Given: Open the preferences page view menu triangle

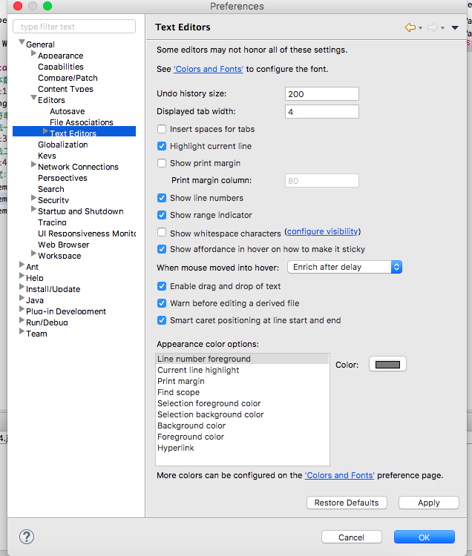Looking at the screenshot, I should coord(455,27).
